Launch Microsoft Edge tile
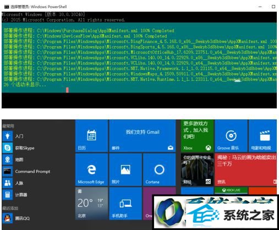Screen dimensions: 279x230 coord(91,169)
